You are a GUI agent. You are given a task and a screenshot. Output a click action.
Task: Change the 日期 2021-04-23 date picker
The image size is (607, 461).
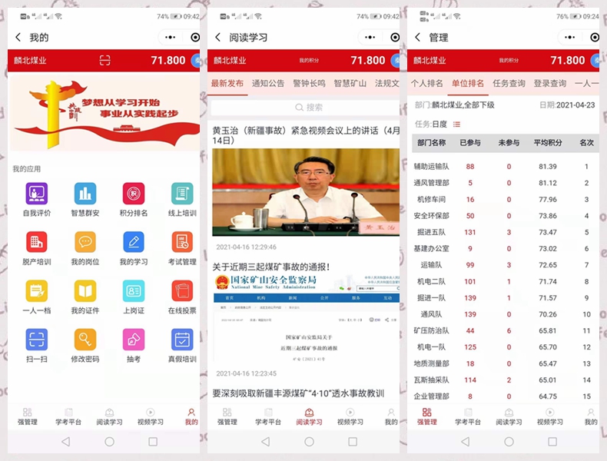[575, 105]
